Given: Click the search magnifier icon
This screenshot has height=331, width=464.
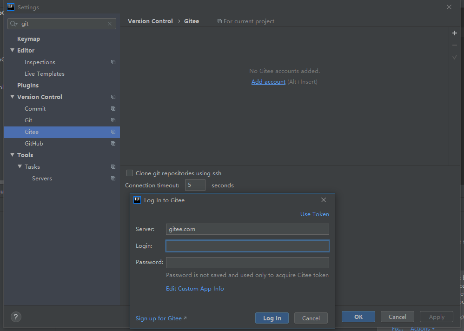Looking at the screenshot, I should click(13, 24).
